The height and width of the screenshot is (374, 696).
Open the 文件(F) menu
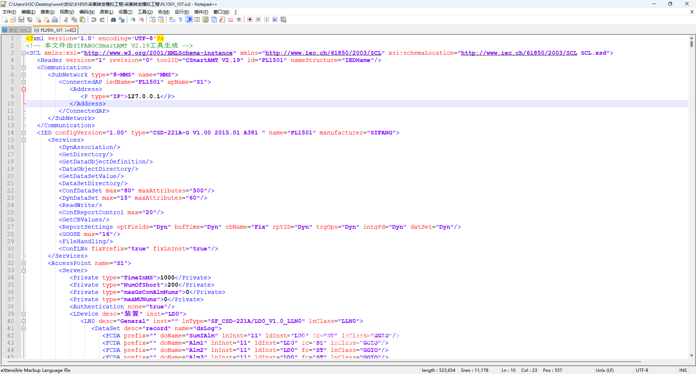pyautogui.click(x=9, y=12)
